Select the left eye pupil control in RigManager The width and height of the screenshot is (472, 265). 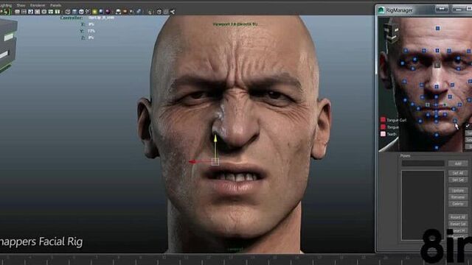click(x=414, y=60)
